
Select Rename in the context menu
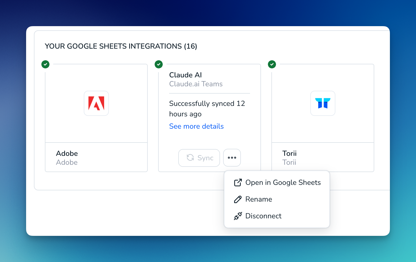277,199
